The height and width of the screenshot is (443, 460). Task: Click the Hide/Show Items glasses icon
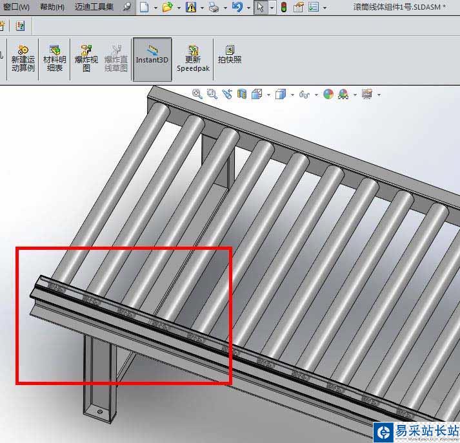pyautogui.click(x=305, y=94)
